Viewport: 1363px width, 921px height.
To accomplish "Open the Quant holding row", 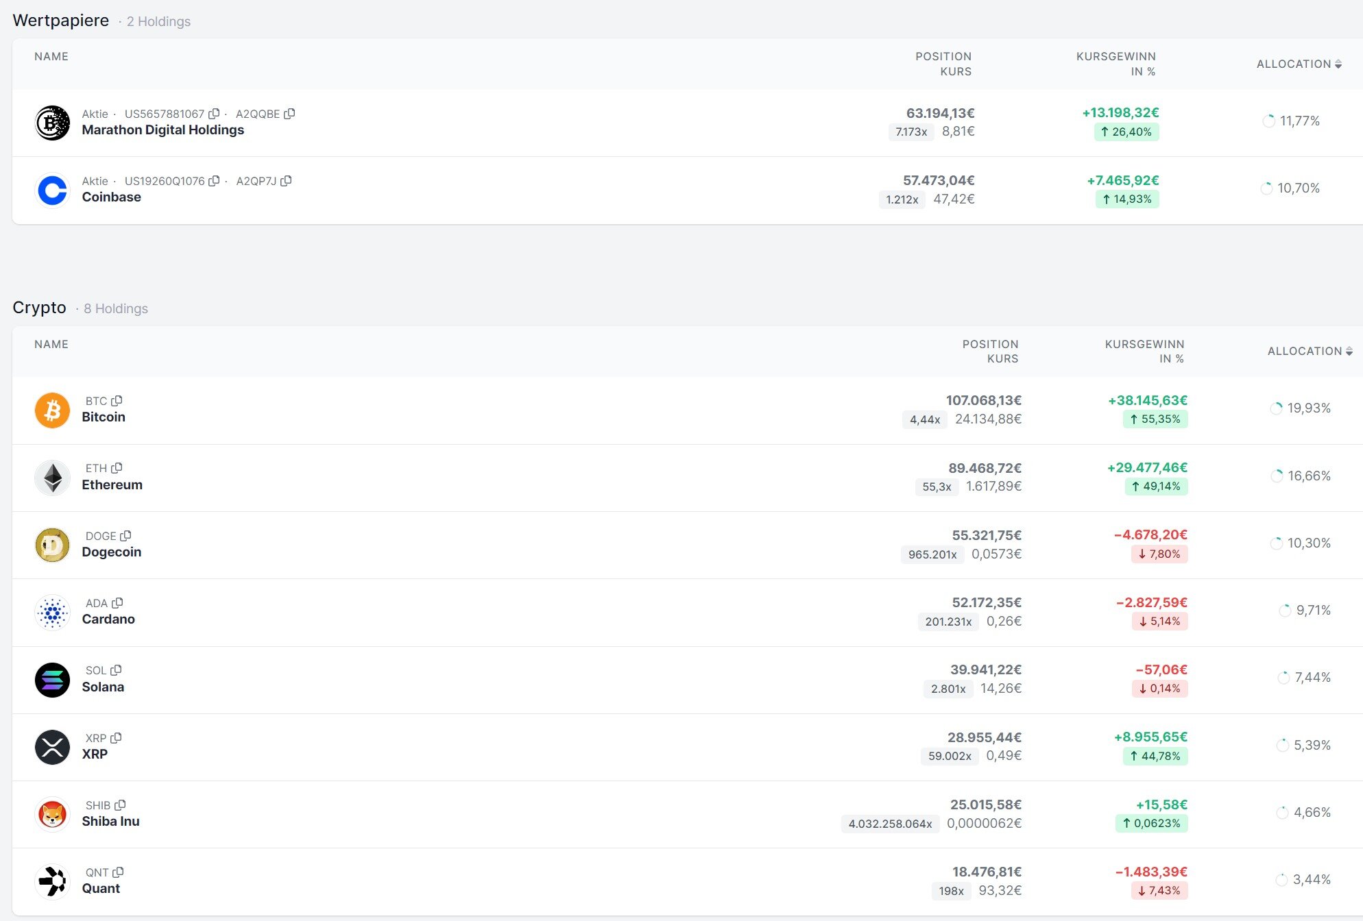I will pos(101,889).
